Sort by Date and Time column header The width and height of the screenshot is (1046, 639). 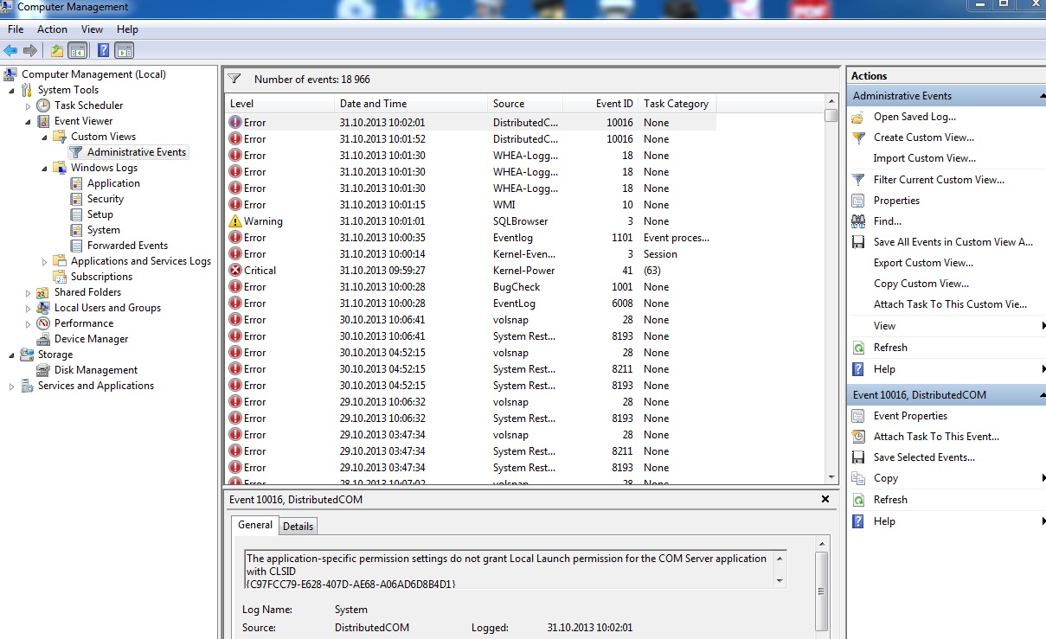(x=411, y=104)
